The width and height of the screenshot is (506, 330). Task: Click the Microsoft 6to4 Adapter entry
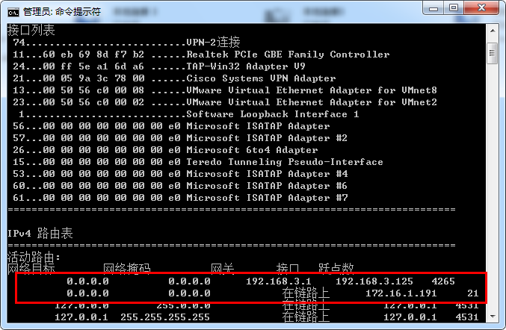click(252, 150)
